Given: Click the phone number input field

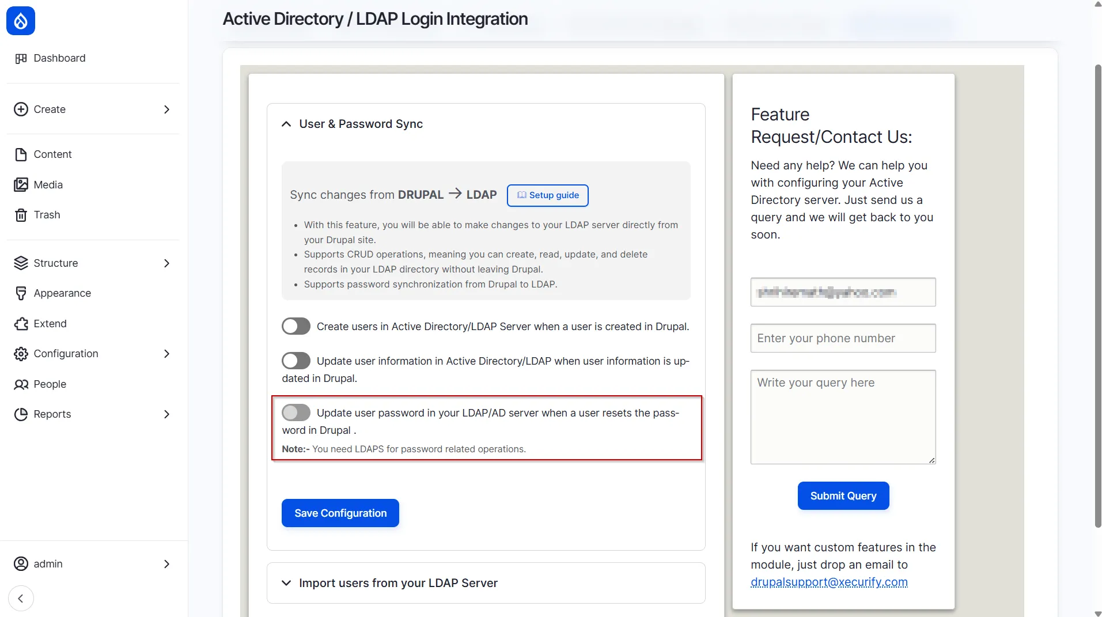Looking at the screenshot, I should (843, 338).
